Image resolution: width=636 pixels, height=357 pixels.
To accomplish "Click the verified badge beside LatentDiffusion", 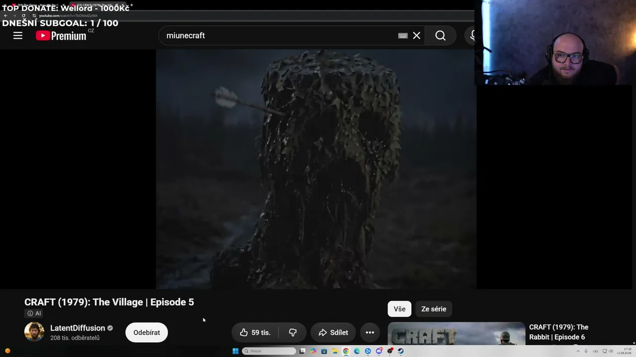I will coord(110,328).
